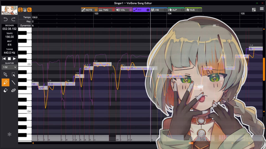Open the QUANTIZE 1/32 dropdown
Screen dimensions: 266x149
[9, 67]
